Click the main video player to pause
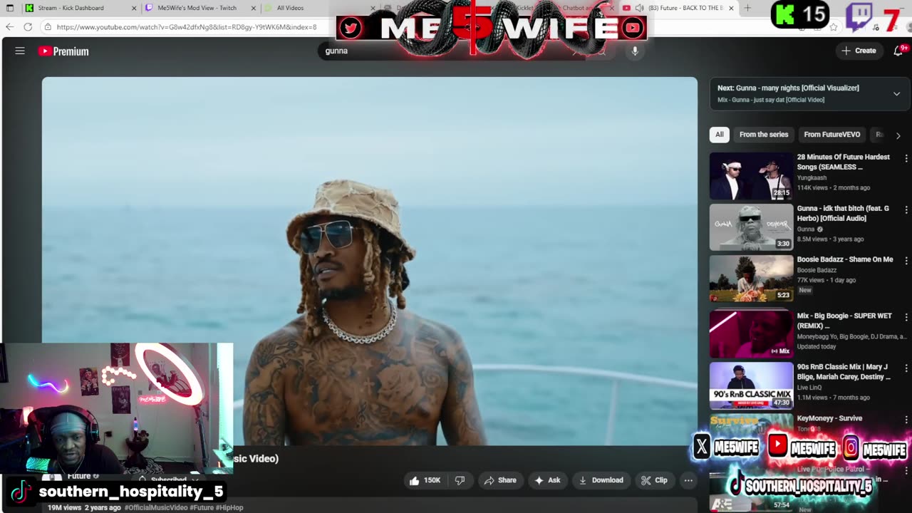 (x=369, y=261)
